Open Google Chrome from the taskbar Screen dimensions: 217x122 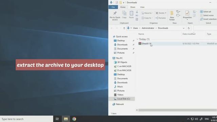click(x=74, y=119)
